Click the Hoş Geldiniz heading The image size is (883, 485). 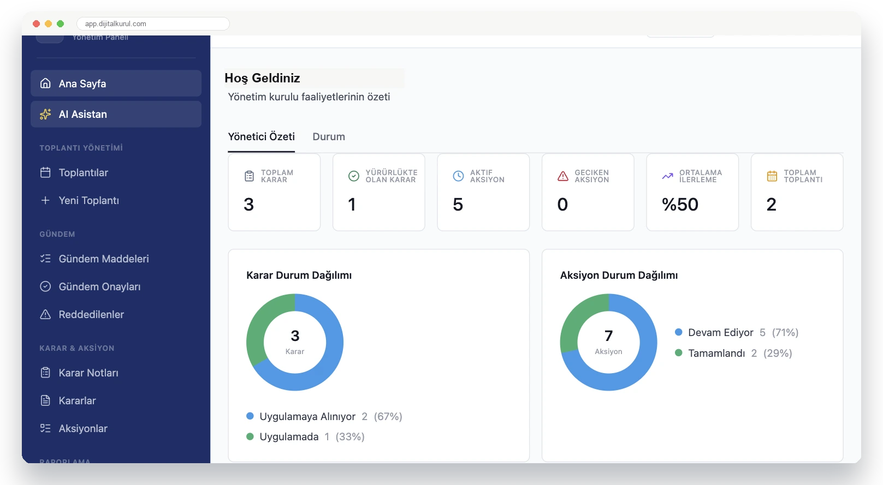pos(263,78)
